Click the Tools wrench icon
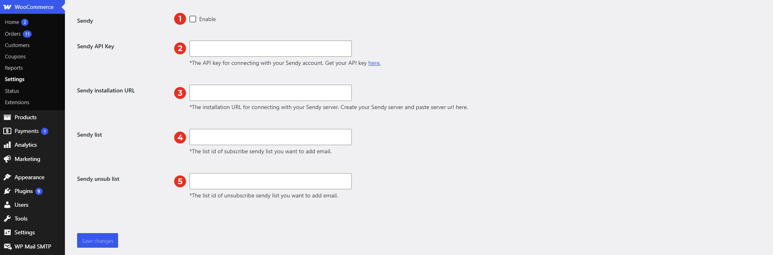773x255 pixels. 7,219
